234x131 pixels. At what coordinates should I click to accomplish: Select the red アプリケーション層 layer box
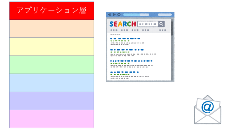click(x=52, y=11)
